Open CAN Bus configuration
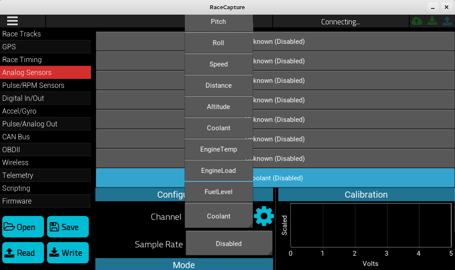Screen dimensions: 455x270 [46, 137]
